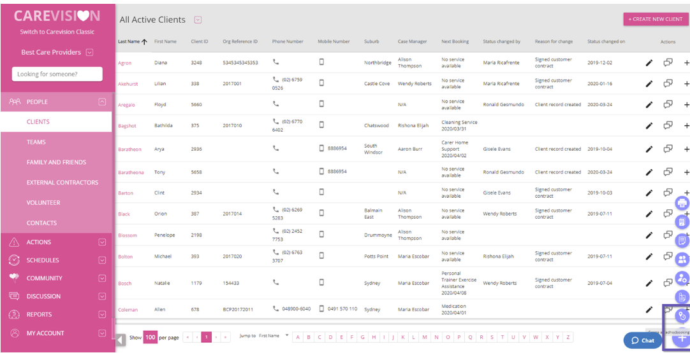Screen dimensions: 690x353
Task: Go to last page in pagination
Action: (226, 337)
